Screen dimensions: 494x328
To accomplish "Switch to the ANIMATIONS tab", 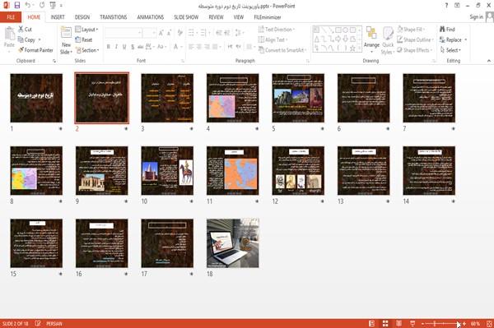I will [151, 17].
